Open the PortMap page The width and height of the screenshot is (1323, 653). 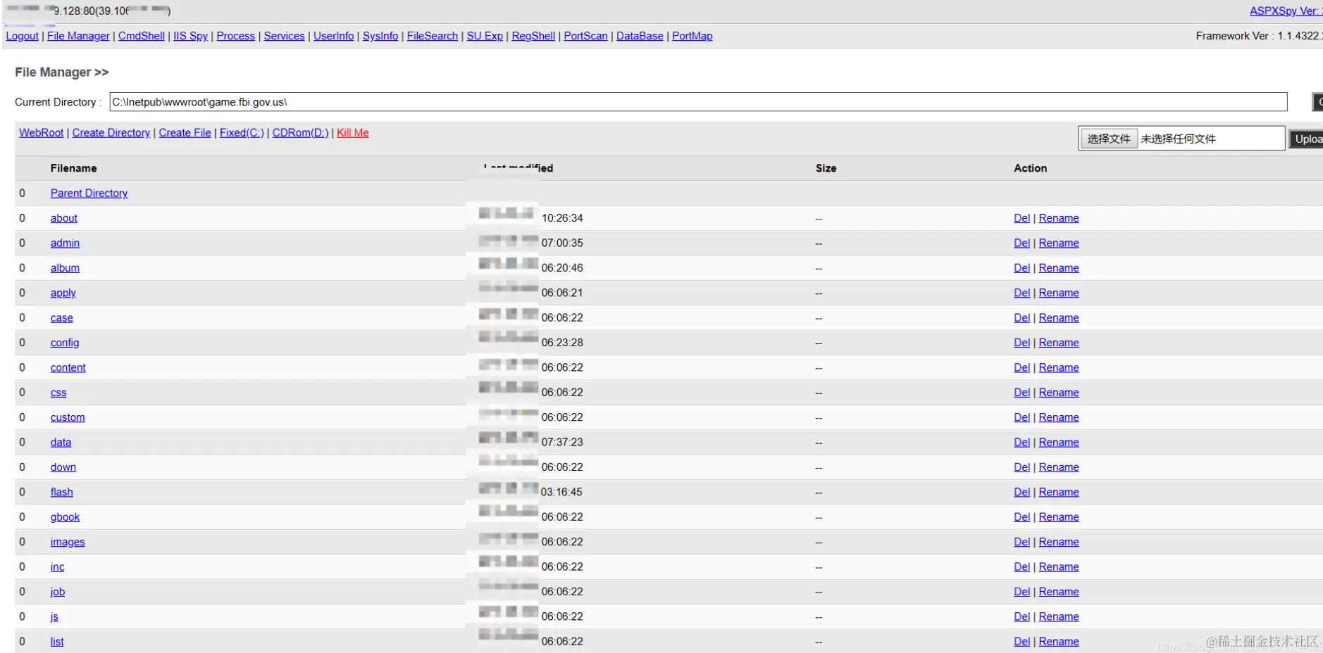click(x=692, y=36)
